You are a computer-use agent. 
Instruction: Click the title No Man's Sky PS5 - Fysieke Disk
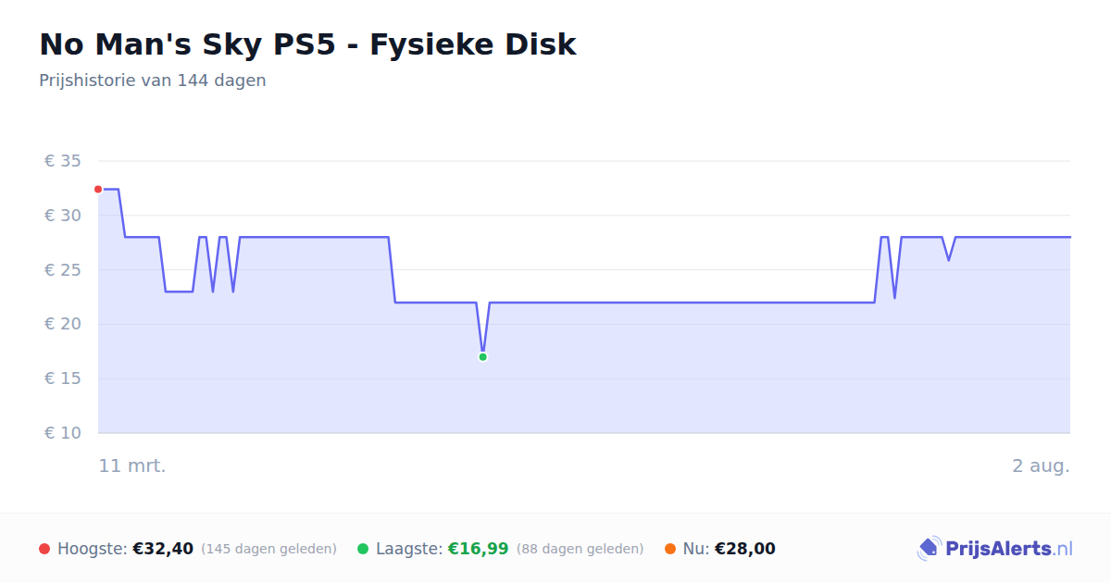click(307, 44)
